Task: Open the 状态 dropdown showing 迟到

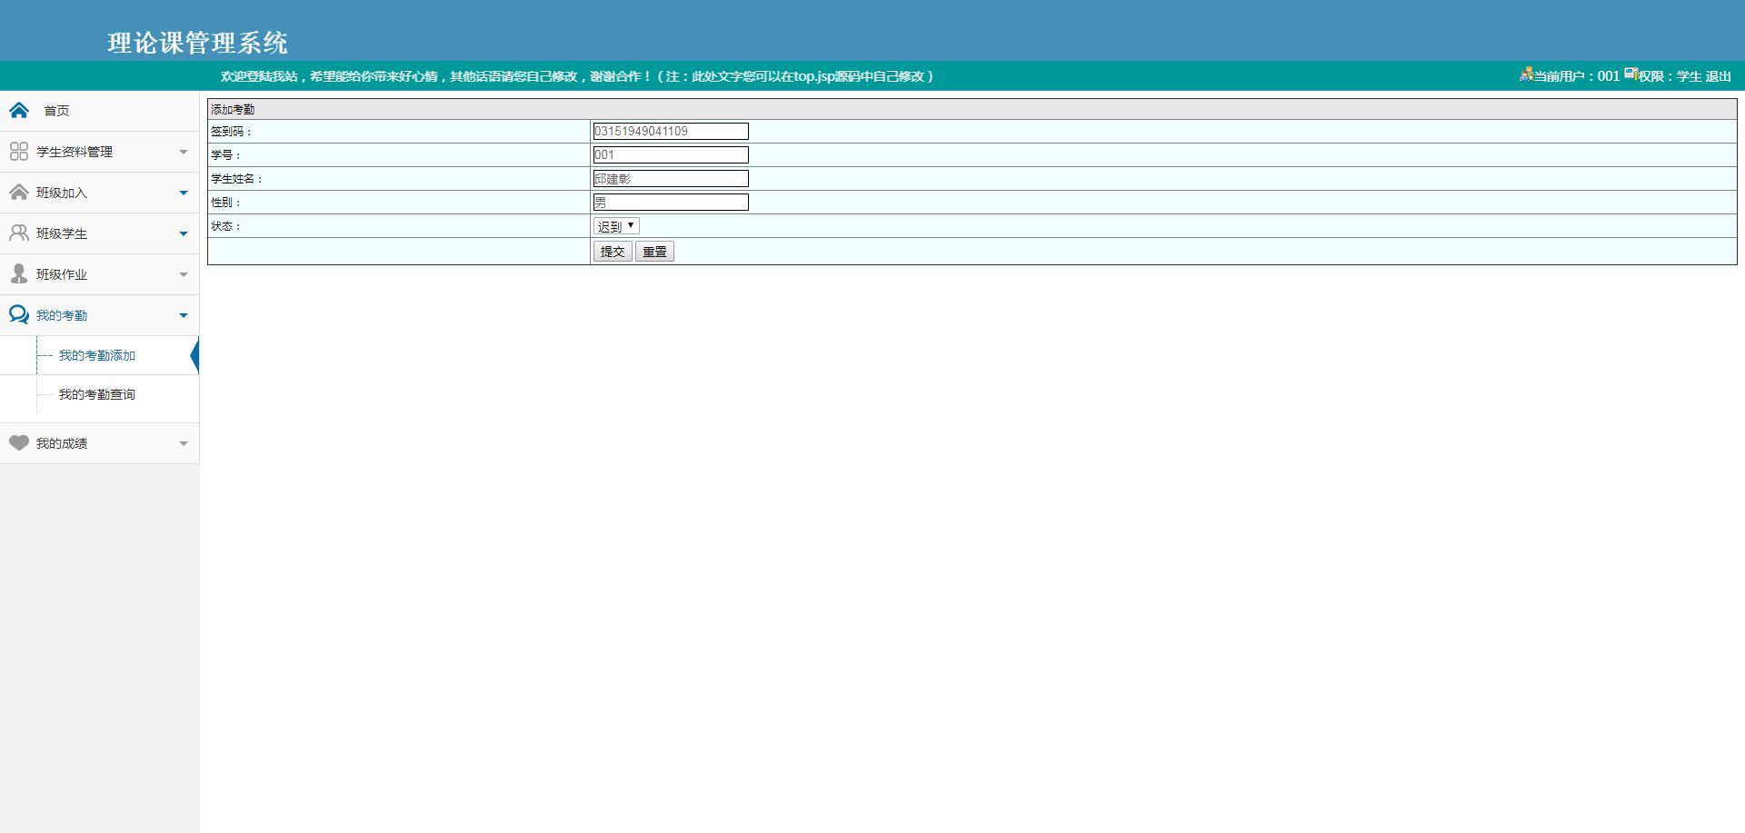Action: (x=616, y=226)
